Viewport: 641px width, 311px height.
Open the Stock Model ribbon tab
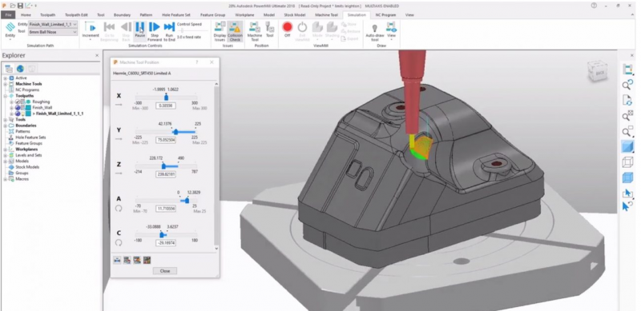[x=296, y=14]
